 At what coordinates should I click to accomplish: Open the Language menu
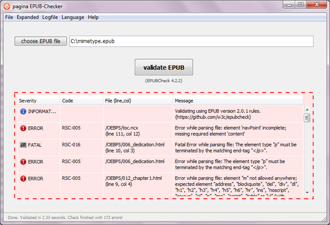click(73, 17)
